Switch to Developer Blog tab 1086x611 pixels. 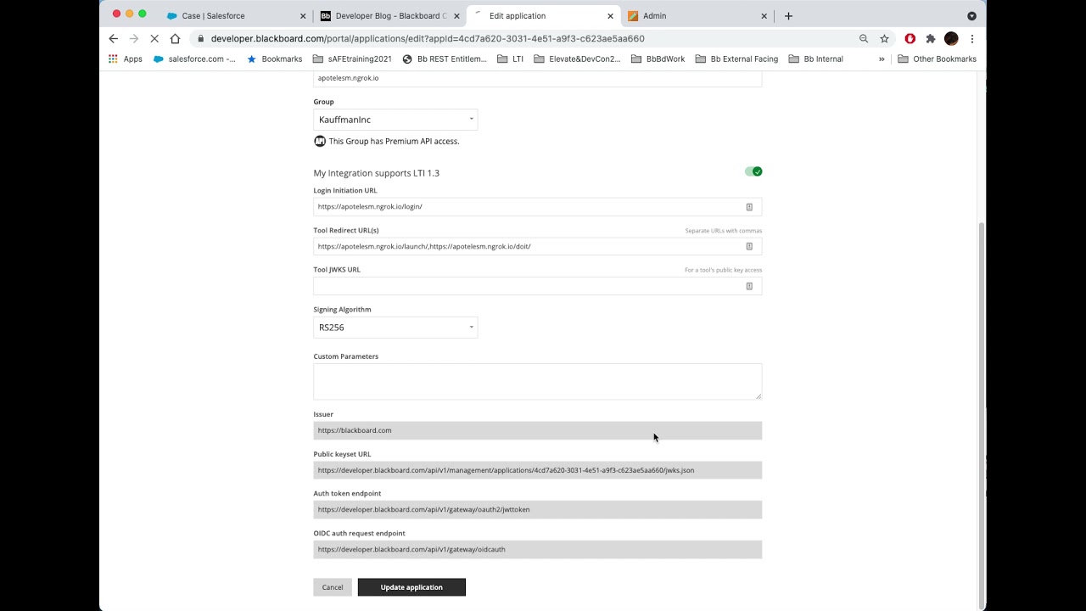tap(389, 16)
